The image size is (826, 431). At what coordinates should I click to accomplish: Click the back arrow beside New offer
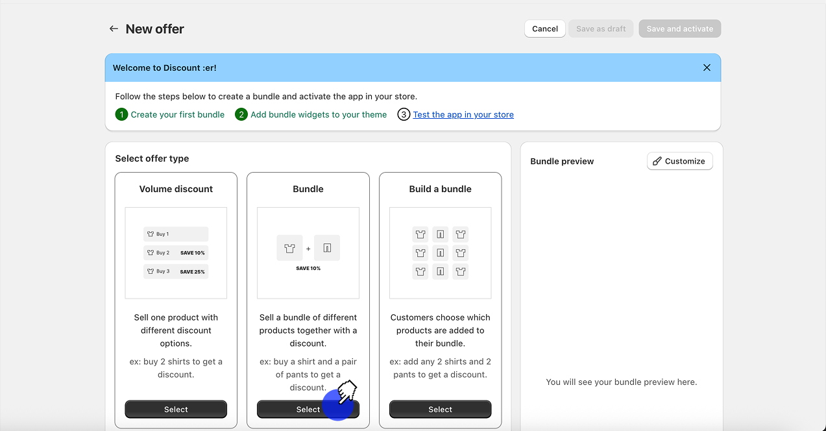tap(114, 29)
